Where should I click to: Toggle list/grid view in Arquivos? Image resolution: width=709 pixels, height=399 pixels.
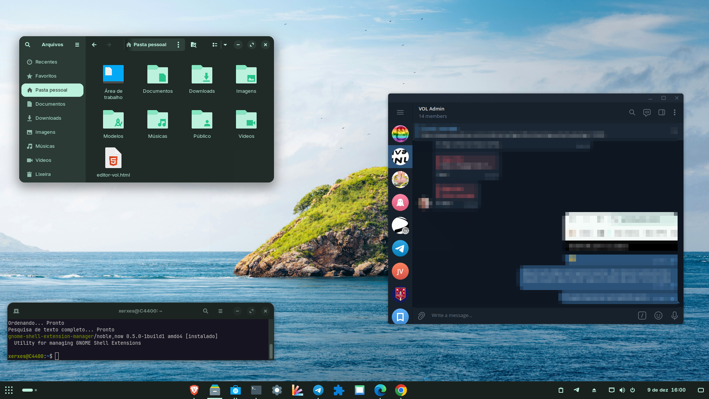215,45
